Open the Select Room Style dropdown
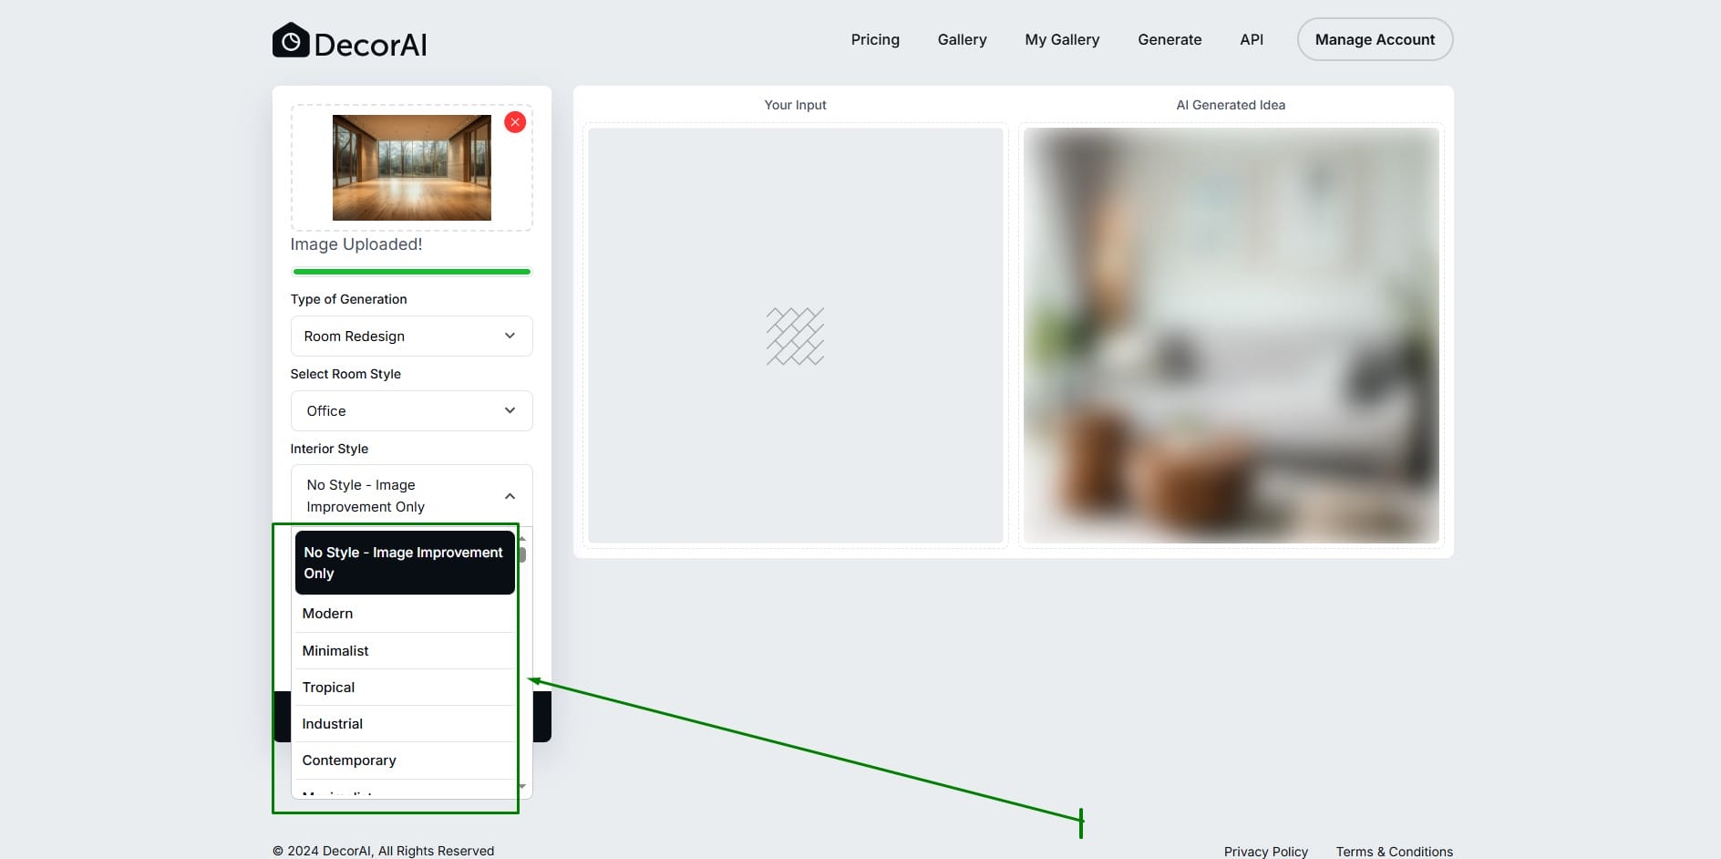 click(411, 410)
